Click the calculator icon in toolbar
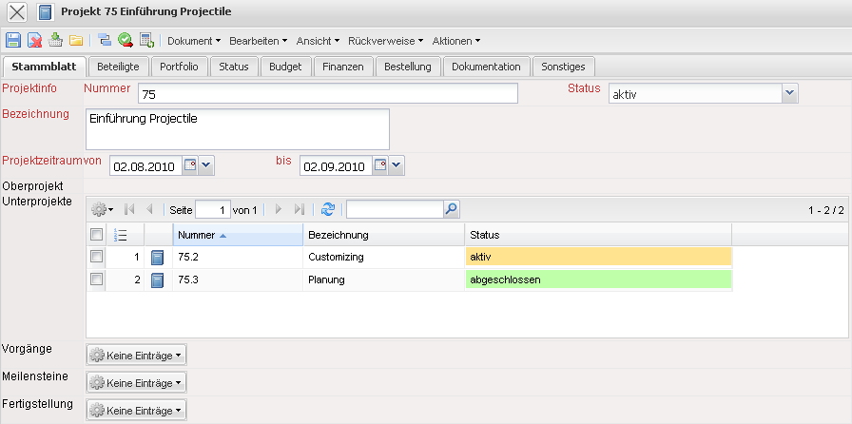 pos(146,40)
